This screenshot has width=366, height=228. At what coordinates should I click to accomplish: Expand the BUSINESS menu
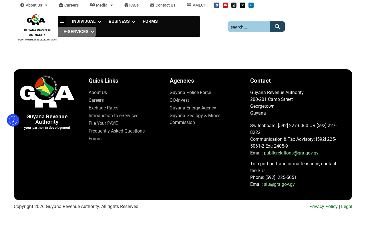click(122, 21)
